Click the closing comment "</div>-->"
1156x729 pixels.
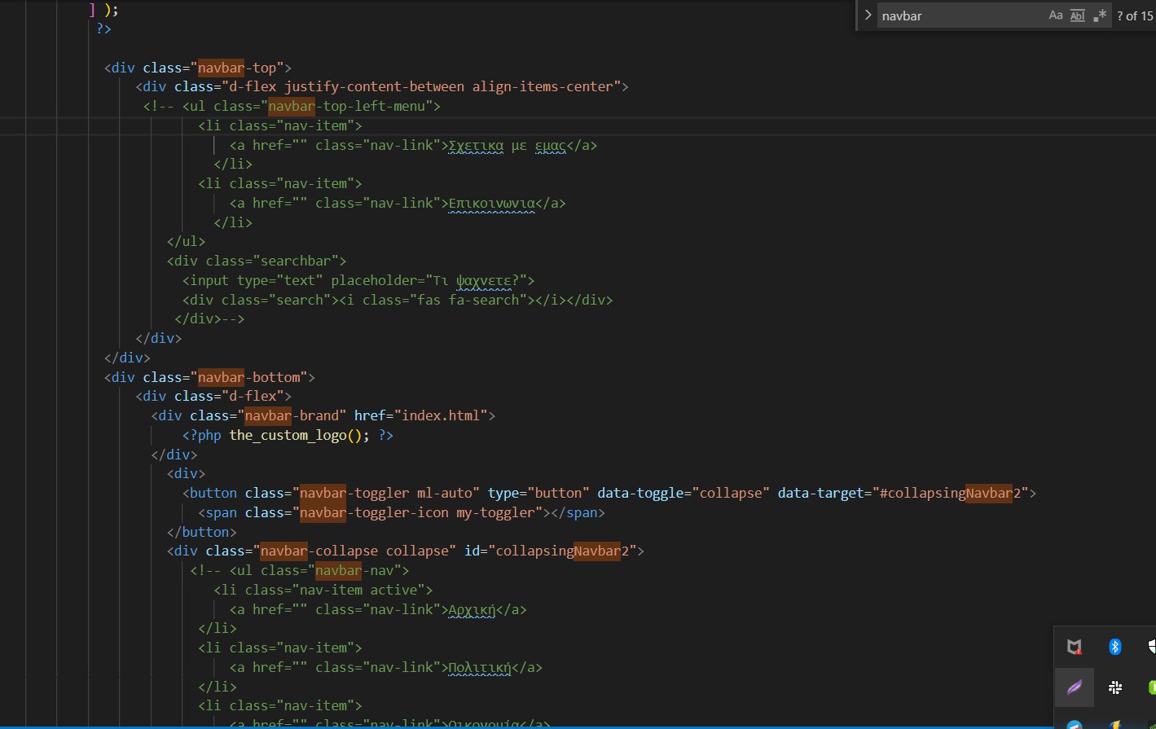[210, 319]
